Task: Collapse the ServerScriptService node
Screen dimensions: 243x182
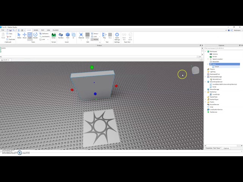Action: click(x=205, y=82)
